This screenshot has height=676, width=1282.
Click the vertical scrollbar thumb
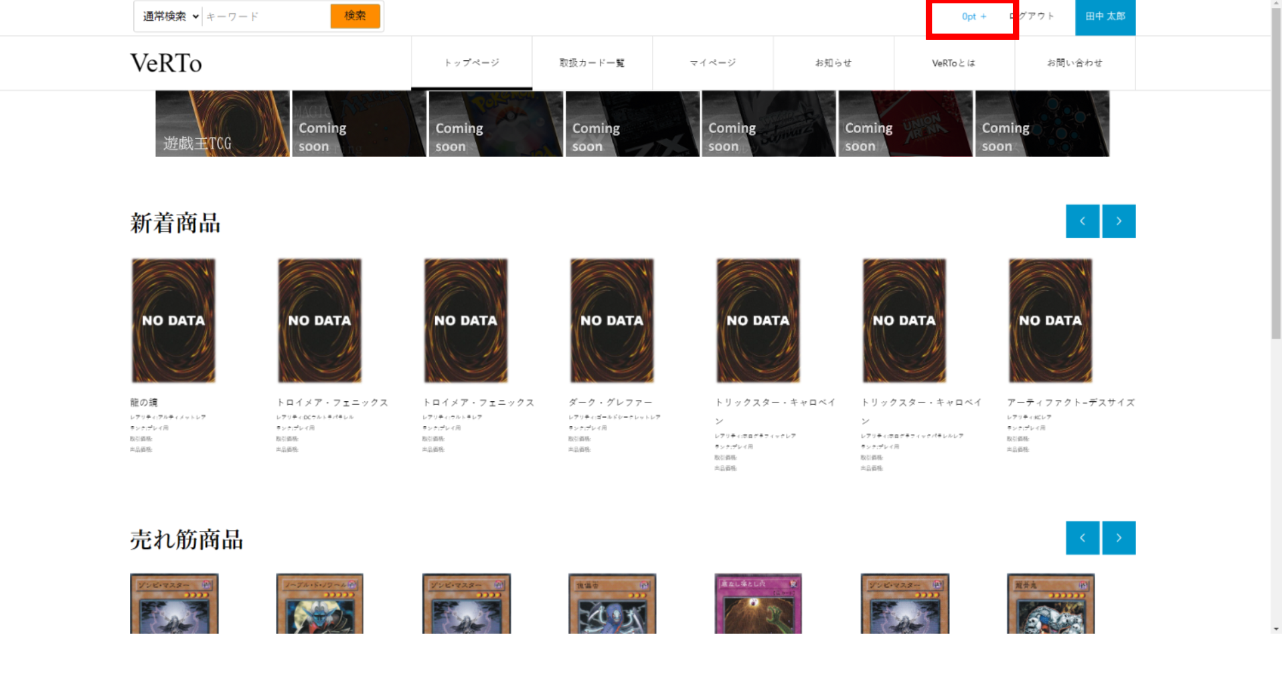pyautogui.click(x=1276, y=174)
